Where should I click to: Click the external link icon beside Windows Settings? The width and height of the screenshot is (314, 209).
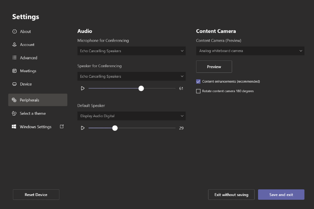[x=62, y=127]
